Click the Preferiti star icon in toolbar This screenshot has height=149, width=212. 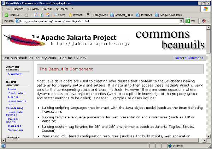pyautogui.click(x=70, y=15)
